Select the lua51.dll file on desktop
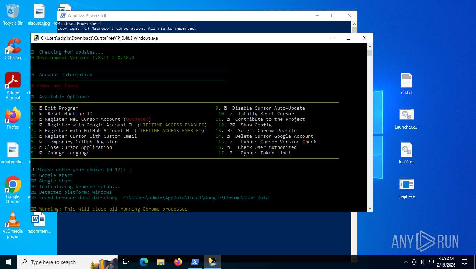The height and width of the screenshot is (269, 476). (407, 153)
